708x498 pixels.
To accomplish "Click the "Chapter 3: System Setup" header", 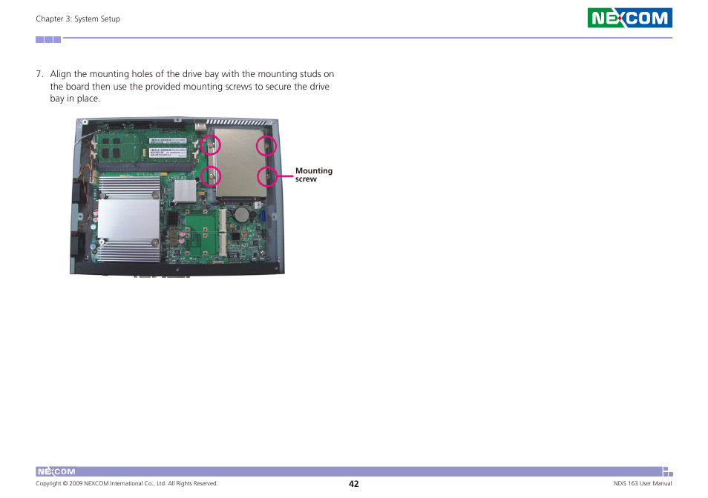I will [x=78, y=19].
